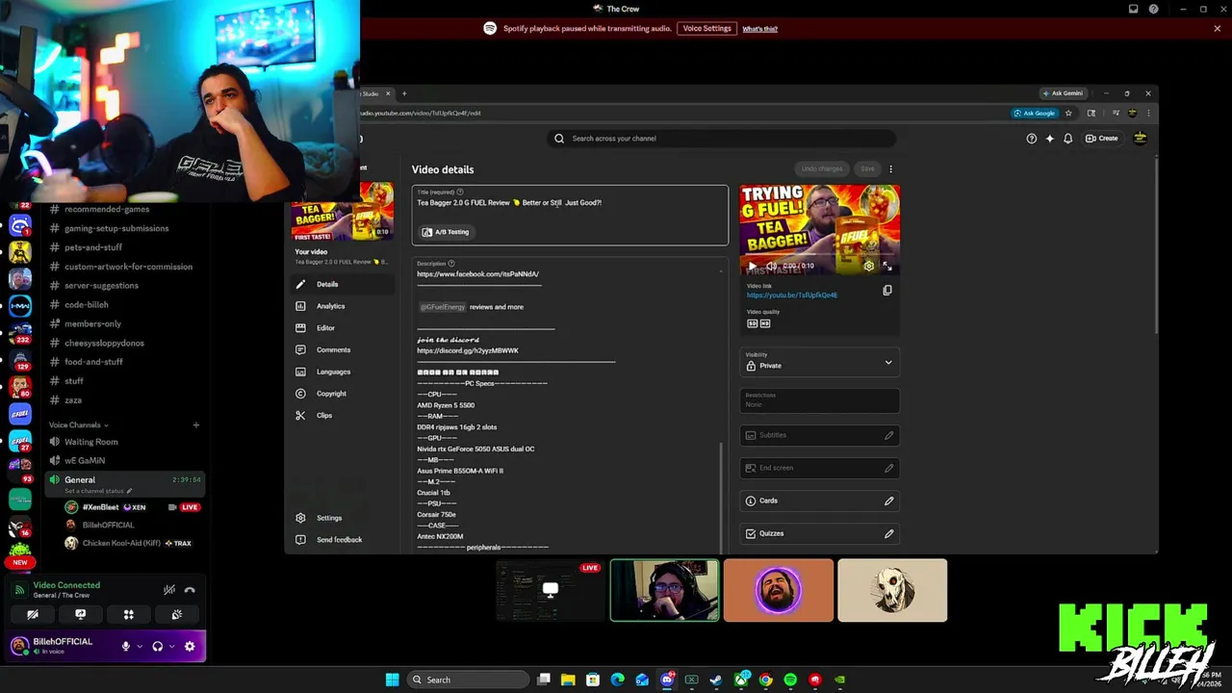This screenshot has width=1232, height=693.
Task: Open Analytics in YouTube Studio sidebar
Action: click(343, 306)
